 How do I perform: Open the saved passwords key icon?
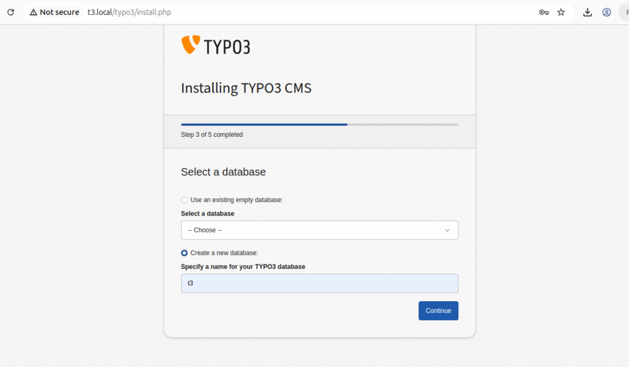[x=544, y=12]
